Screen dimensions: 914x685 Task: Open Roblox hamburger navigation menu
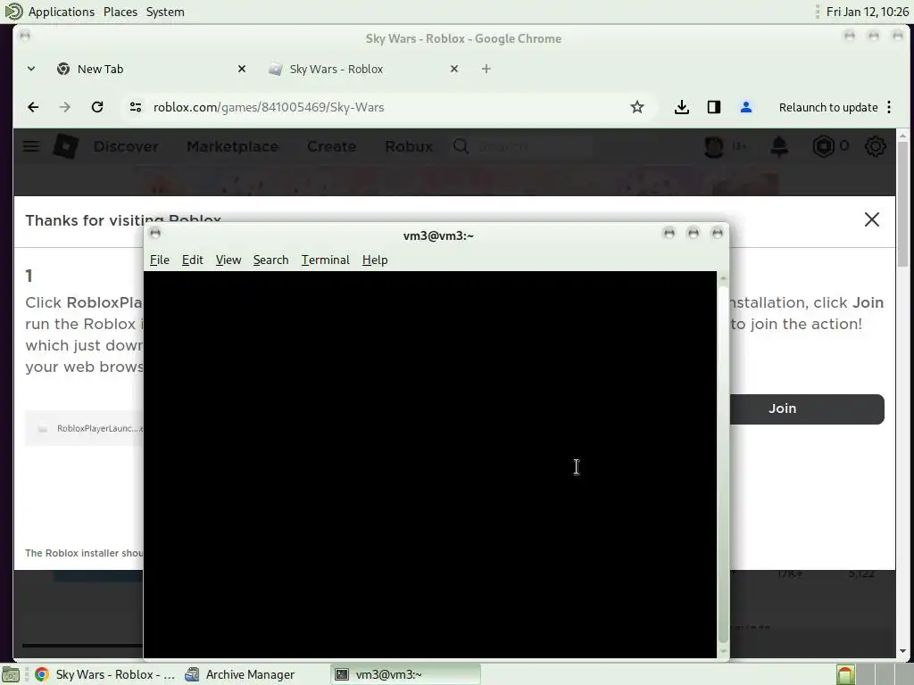(x=31, y=146)
